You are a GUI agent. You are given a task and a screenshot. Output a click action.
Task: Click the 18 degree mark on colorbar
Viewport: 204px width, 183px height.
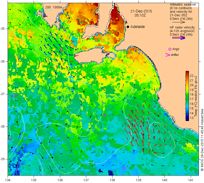pos(192,94)
